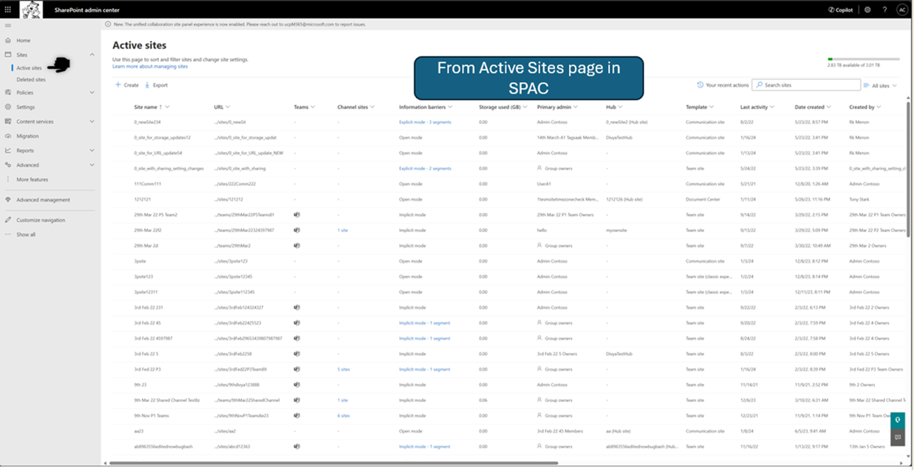This screenshot has width=914, height=470.
Task: Click the Teams icon on 29th Mar 22 PS Team2 row
Action: (x=297, y=215)
